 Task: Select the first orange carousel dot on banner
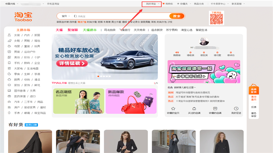(x=98, y=76)
